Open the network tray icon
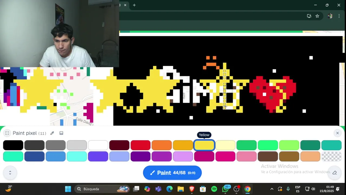Image resolution: width=346 pixels, height=195 pixels. click(x=307, y=189)
